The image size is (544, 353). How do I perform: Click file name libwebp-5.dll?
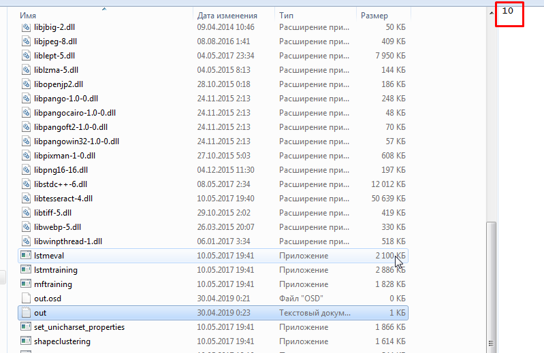point(58,227)
